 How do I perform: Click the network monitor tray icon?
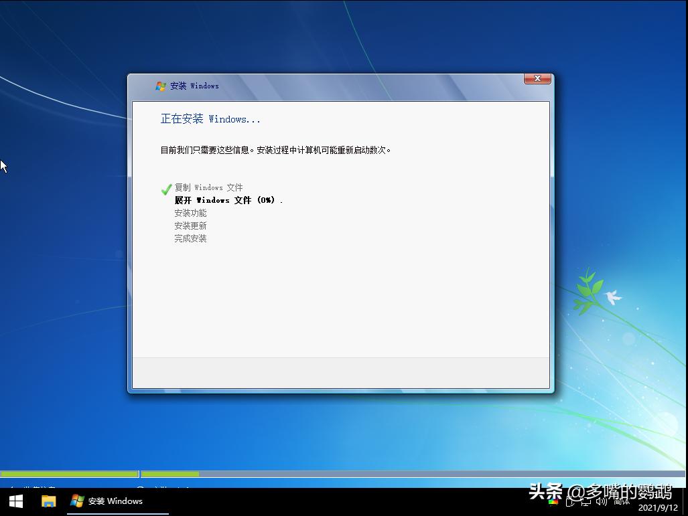click(586, 502)
